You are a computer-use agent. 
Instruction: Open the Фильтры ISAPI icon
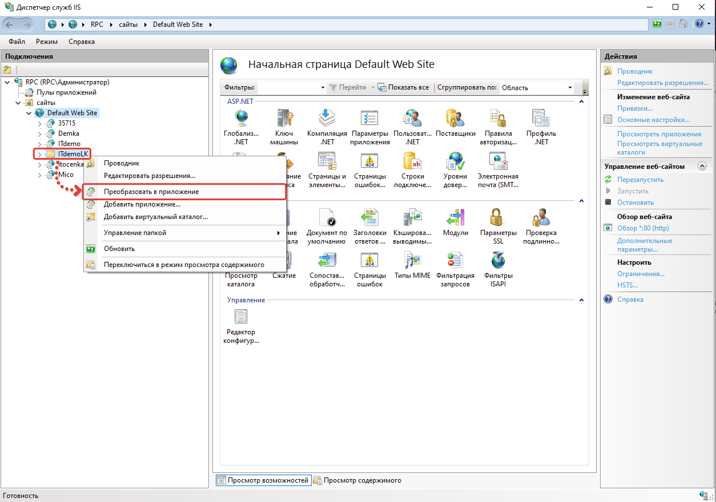coord(498,261)
